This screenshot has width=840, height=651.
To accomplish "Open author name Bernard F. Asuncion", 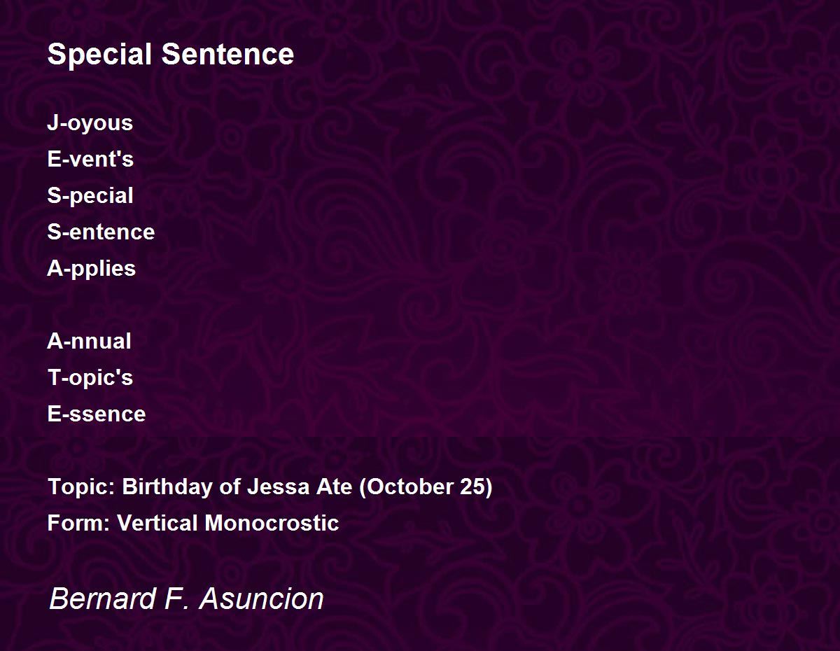I will point(187,599).
